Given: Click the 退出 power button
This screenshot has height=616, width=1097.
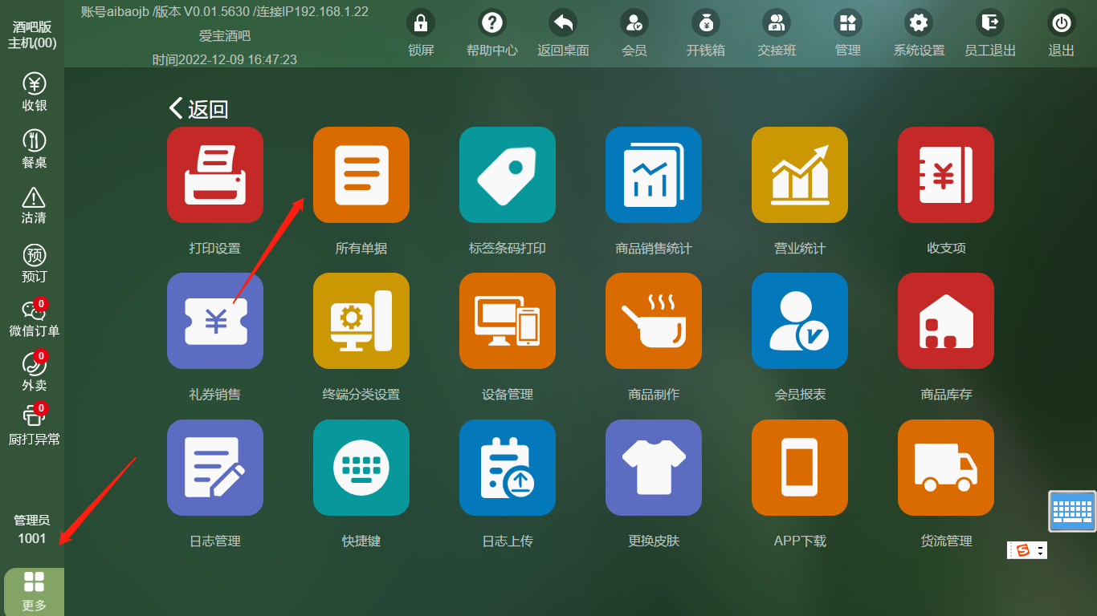Looking at the screenshot, I should (1062, 34).
